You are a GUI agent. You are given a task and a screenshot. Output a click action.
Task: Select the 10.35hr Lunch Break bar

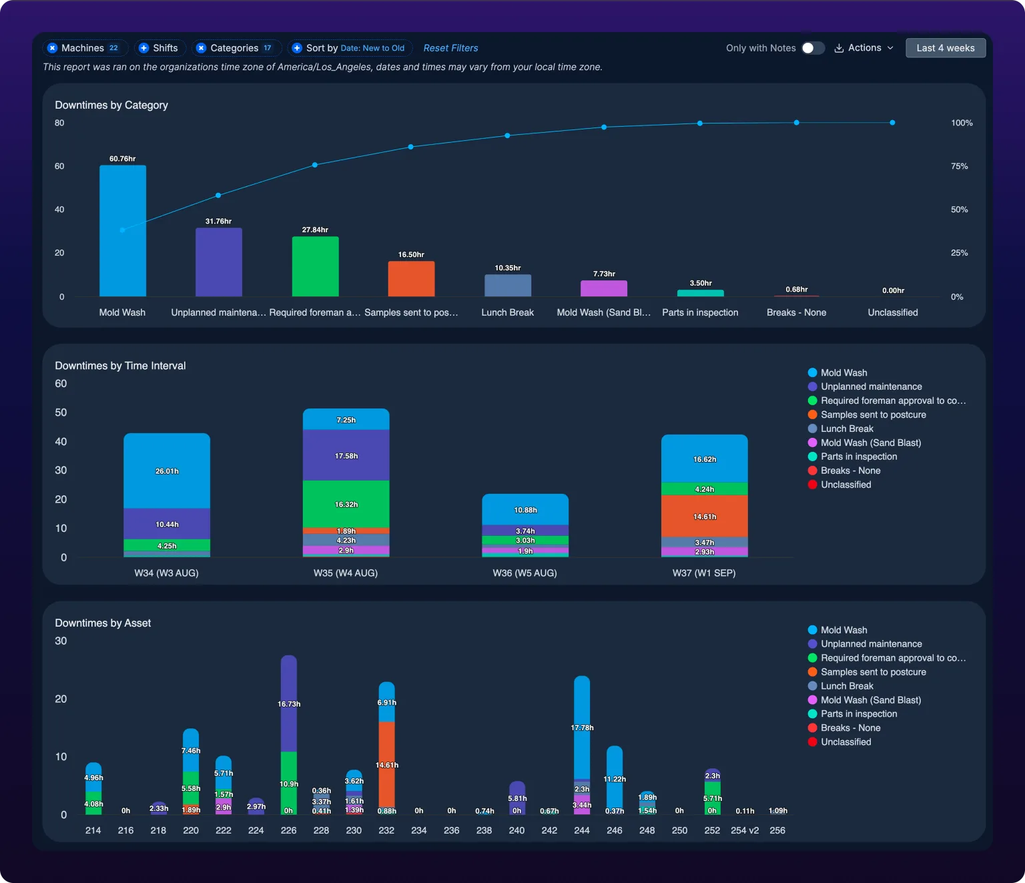[508, 286]
